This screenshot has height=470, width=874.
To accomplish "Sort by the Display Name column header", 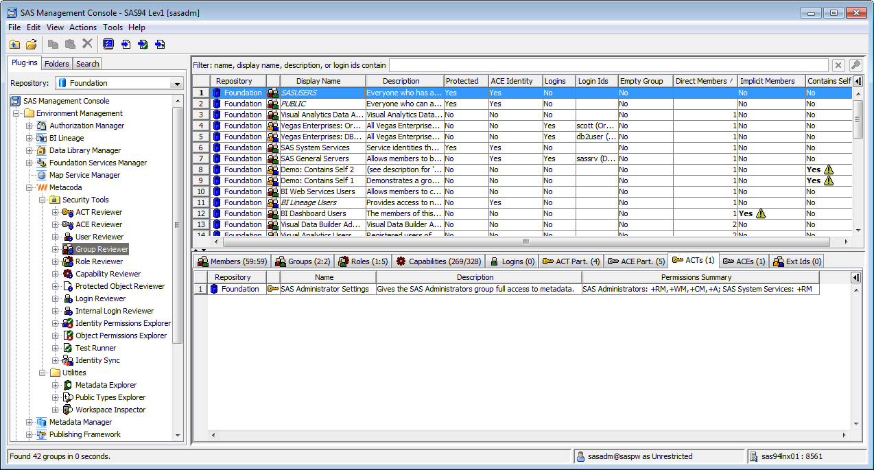I will pos(322,81).
